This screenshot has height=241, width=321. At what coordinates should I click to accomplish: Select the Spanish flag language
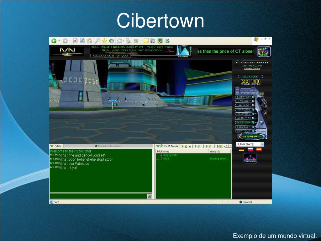click(x=259, y=150)
